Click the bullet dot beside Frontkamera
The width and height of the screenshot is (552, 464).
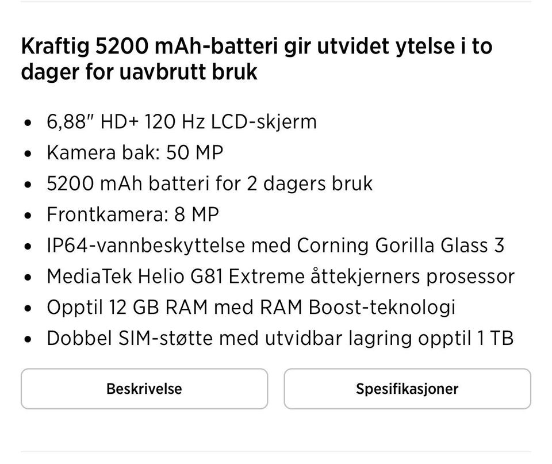(x=27, y=214)
